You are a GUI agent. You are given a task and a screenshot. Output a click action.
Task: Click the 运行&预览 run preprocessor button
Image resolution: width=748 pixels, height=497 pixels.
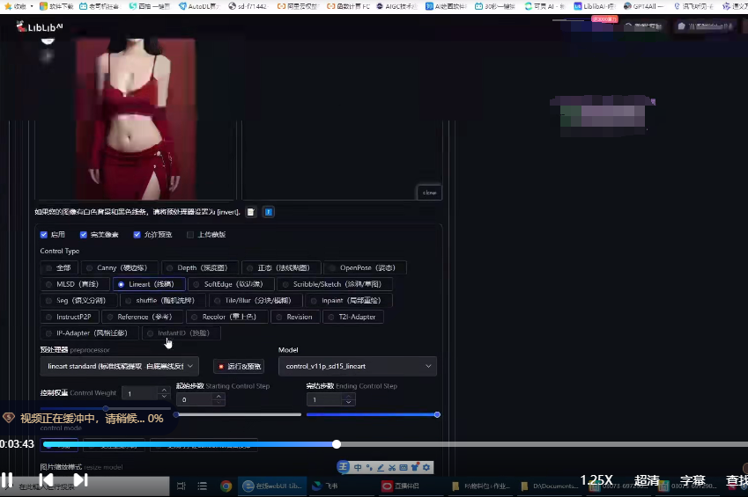239,367
